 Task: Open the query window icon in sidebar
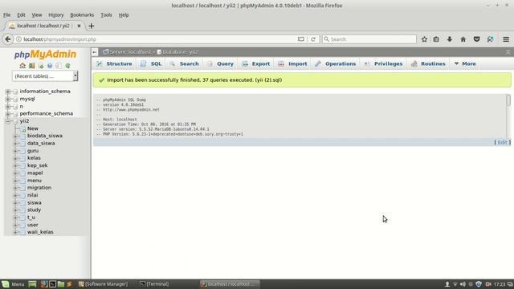click(41, 66)
